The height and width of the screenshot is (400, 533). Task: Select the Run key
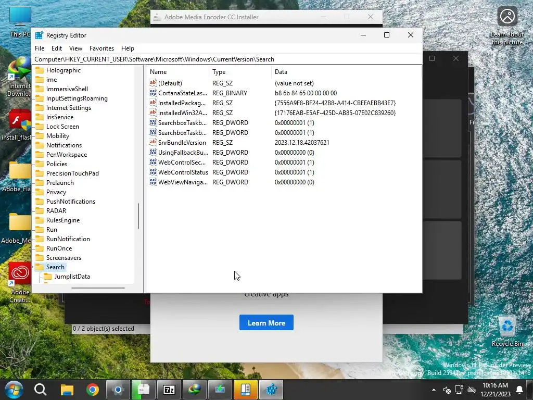[x=52, y=230]
